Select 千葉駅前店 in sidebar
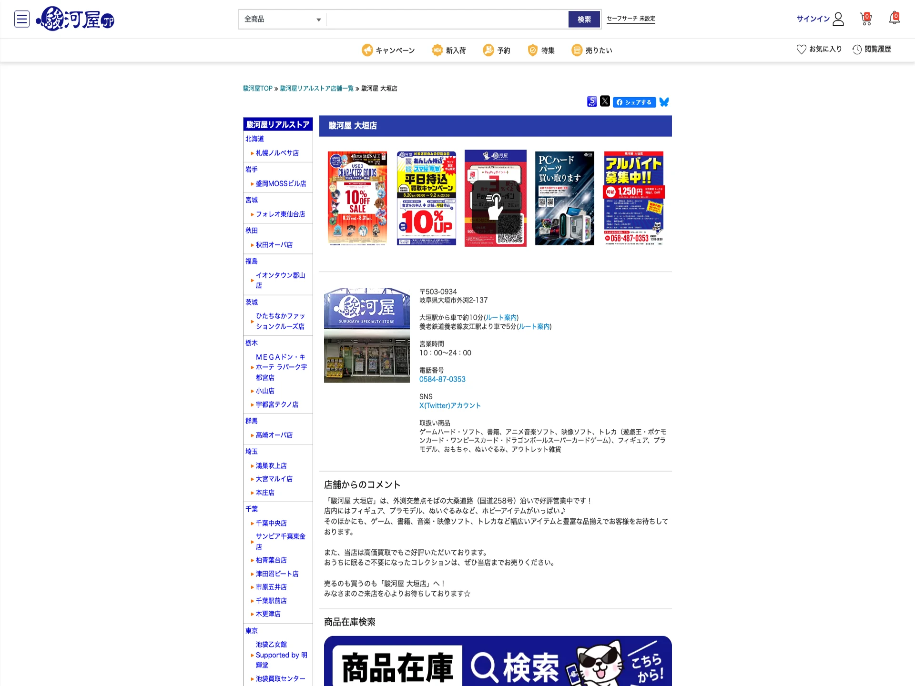915x686 pixels. pos(271,601)
